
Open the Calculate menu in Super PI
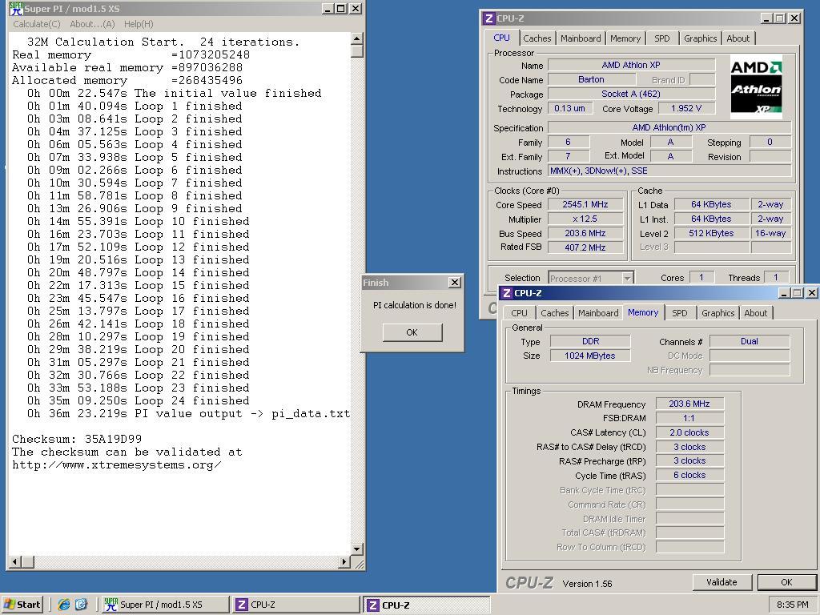[37, 24]
